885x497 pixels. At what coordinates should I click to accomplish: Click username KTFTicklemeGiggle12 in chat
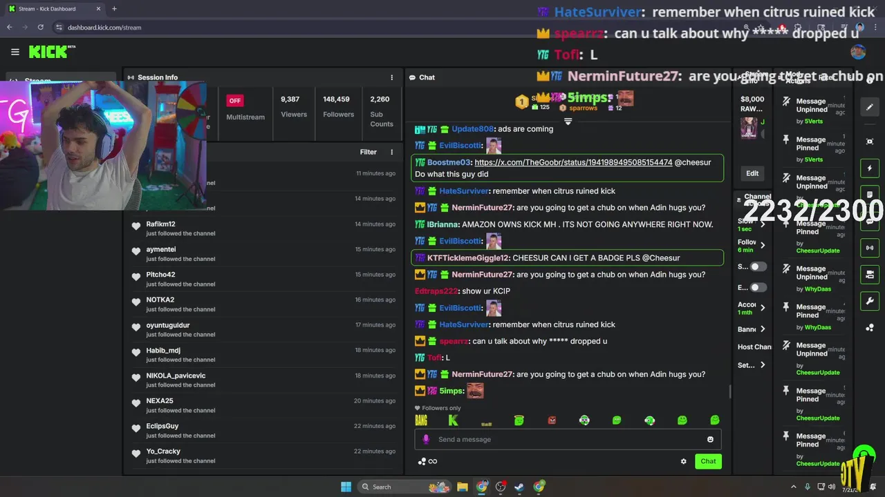(x=468, y=257)
